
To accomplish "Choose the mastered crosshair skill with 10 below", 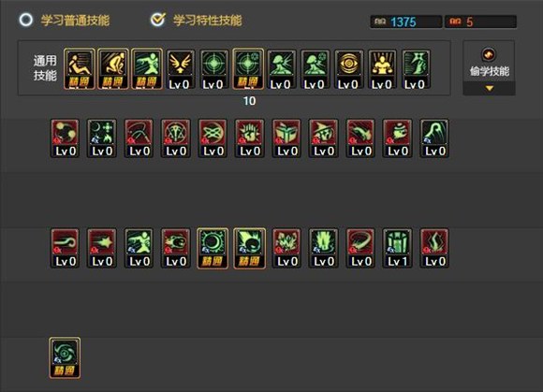I will click(x=248, y=69).
